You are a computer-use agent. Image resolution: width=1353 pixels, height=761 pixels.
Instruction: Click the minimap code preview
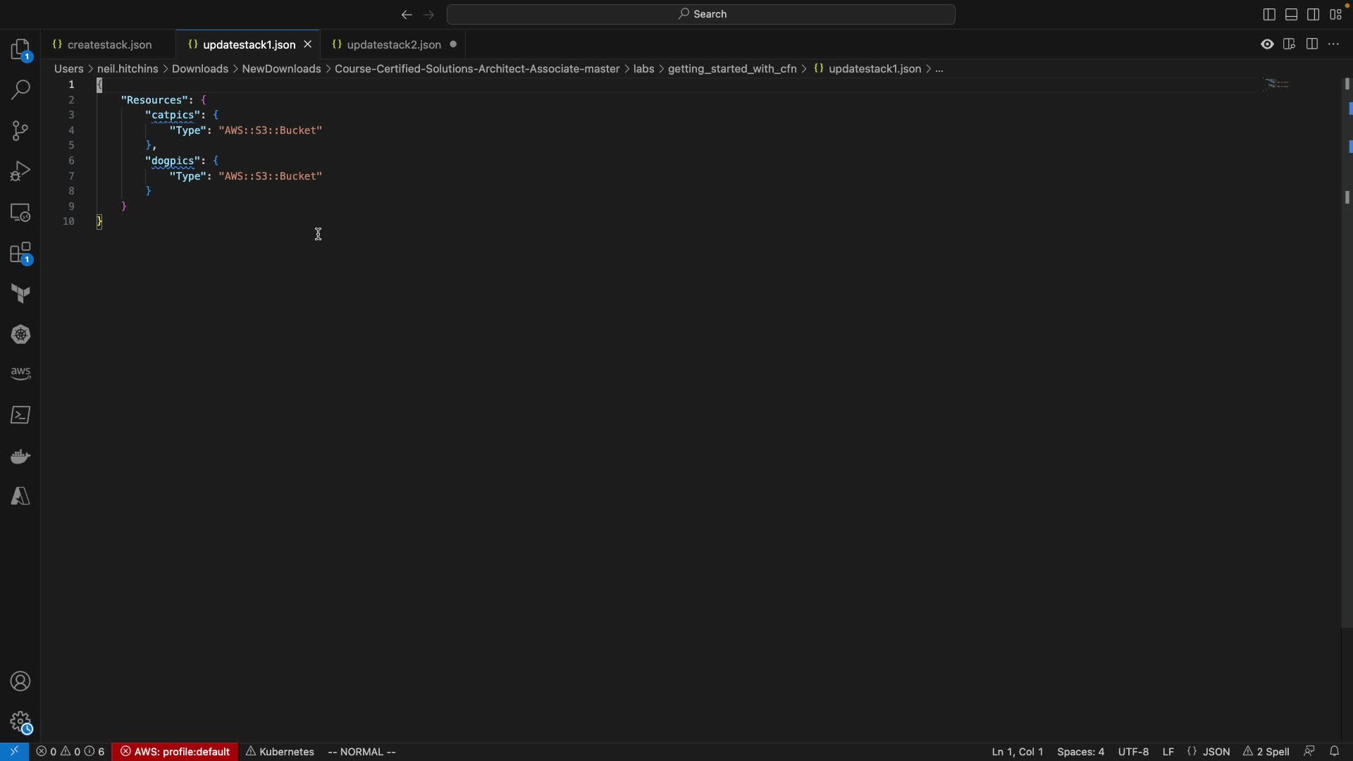[x=1279, y=85]
